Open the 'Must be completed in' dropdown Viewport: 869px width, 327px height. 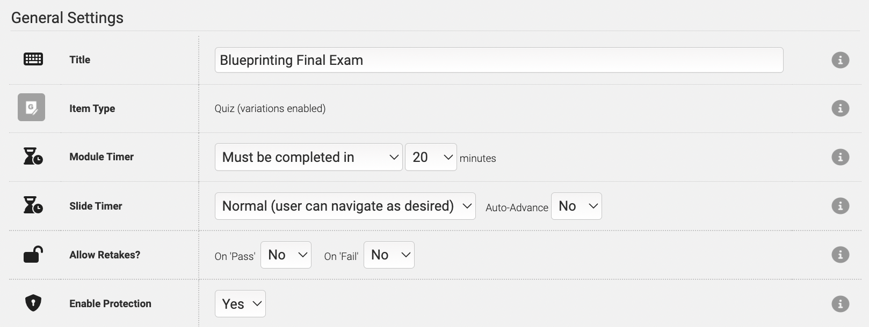[x=308, y=157]
